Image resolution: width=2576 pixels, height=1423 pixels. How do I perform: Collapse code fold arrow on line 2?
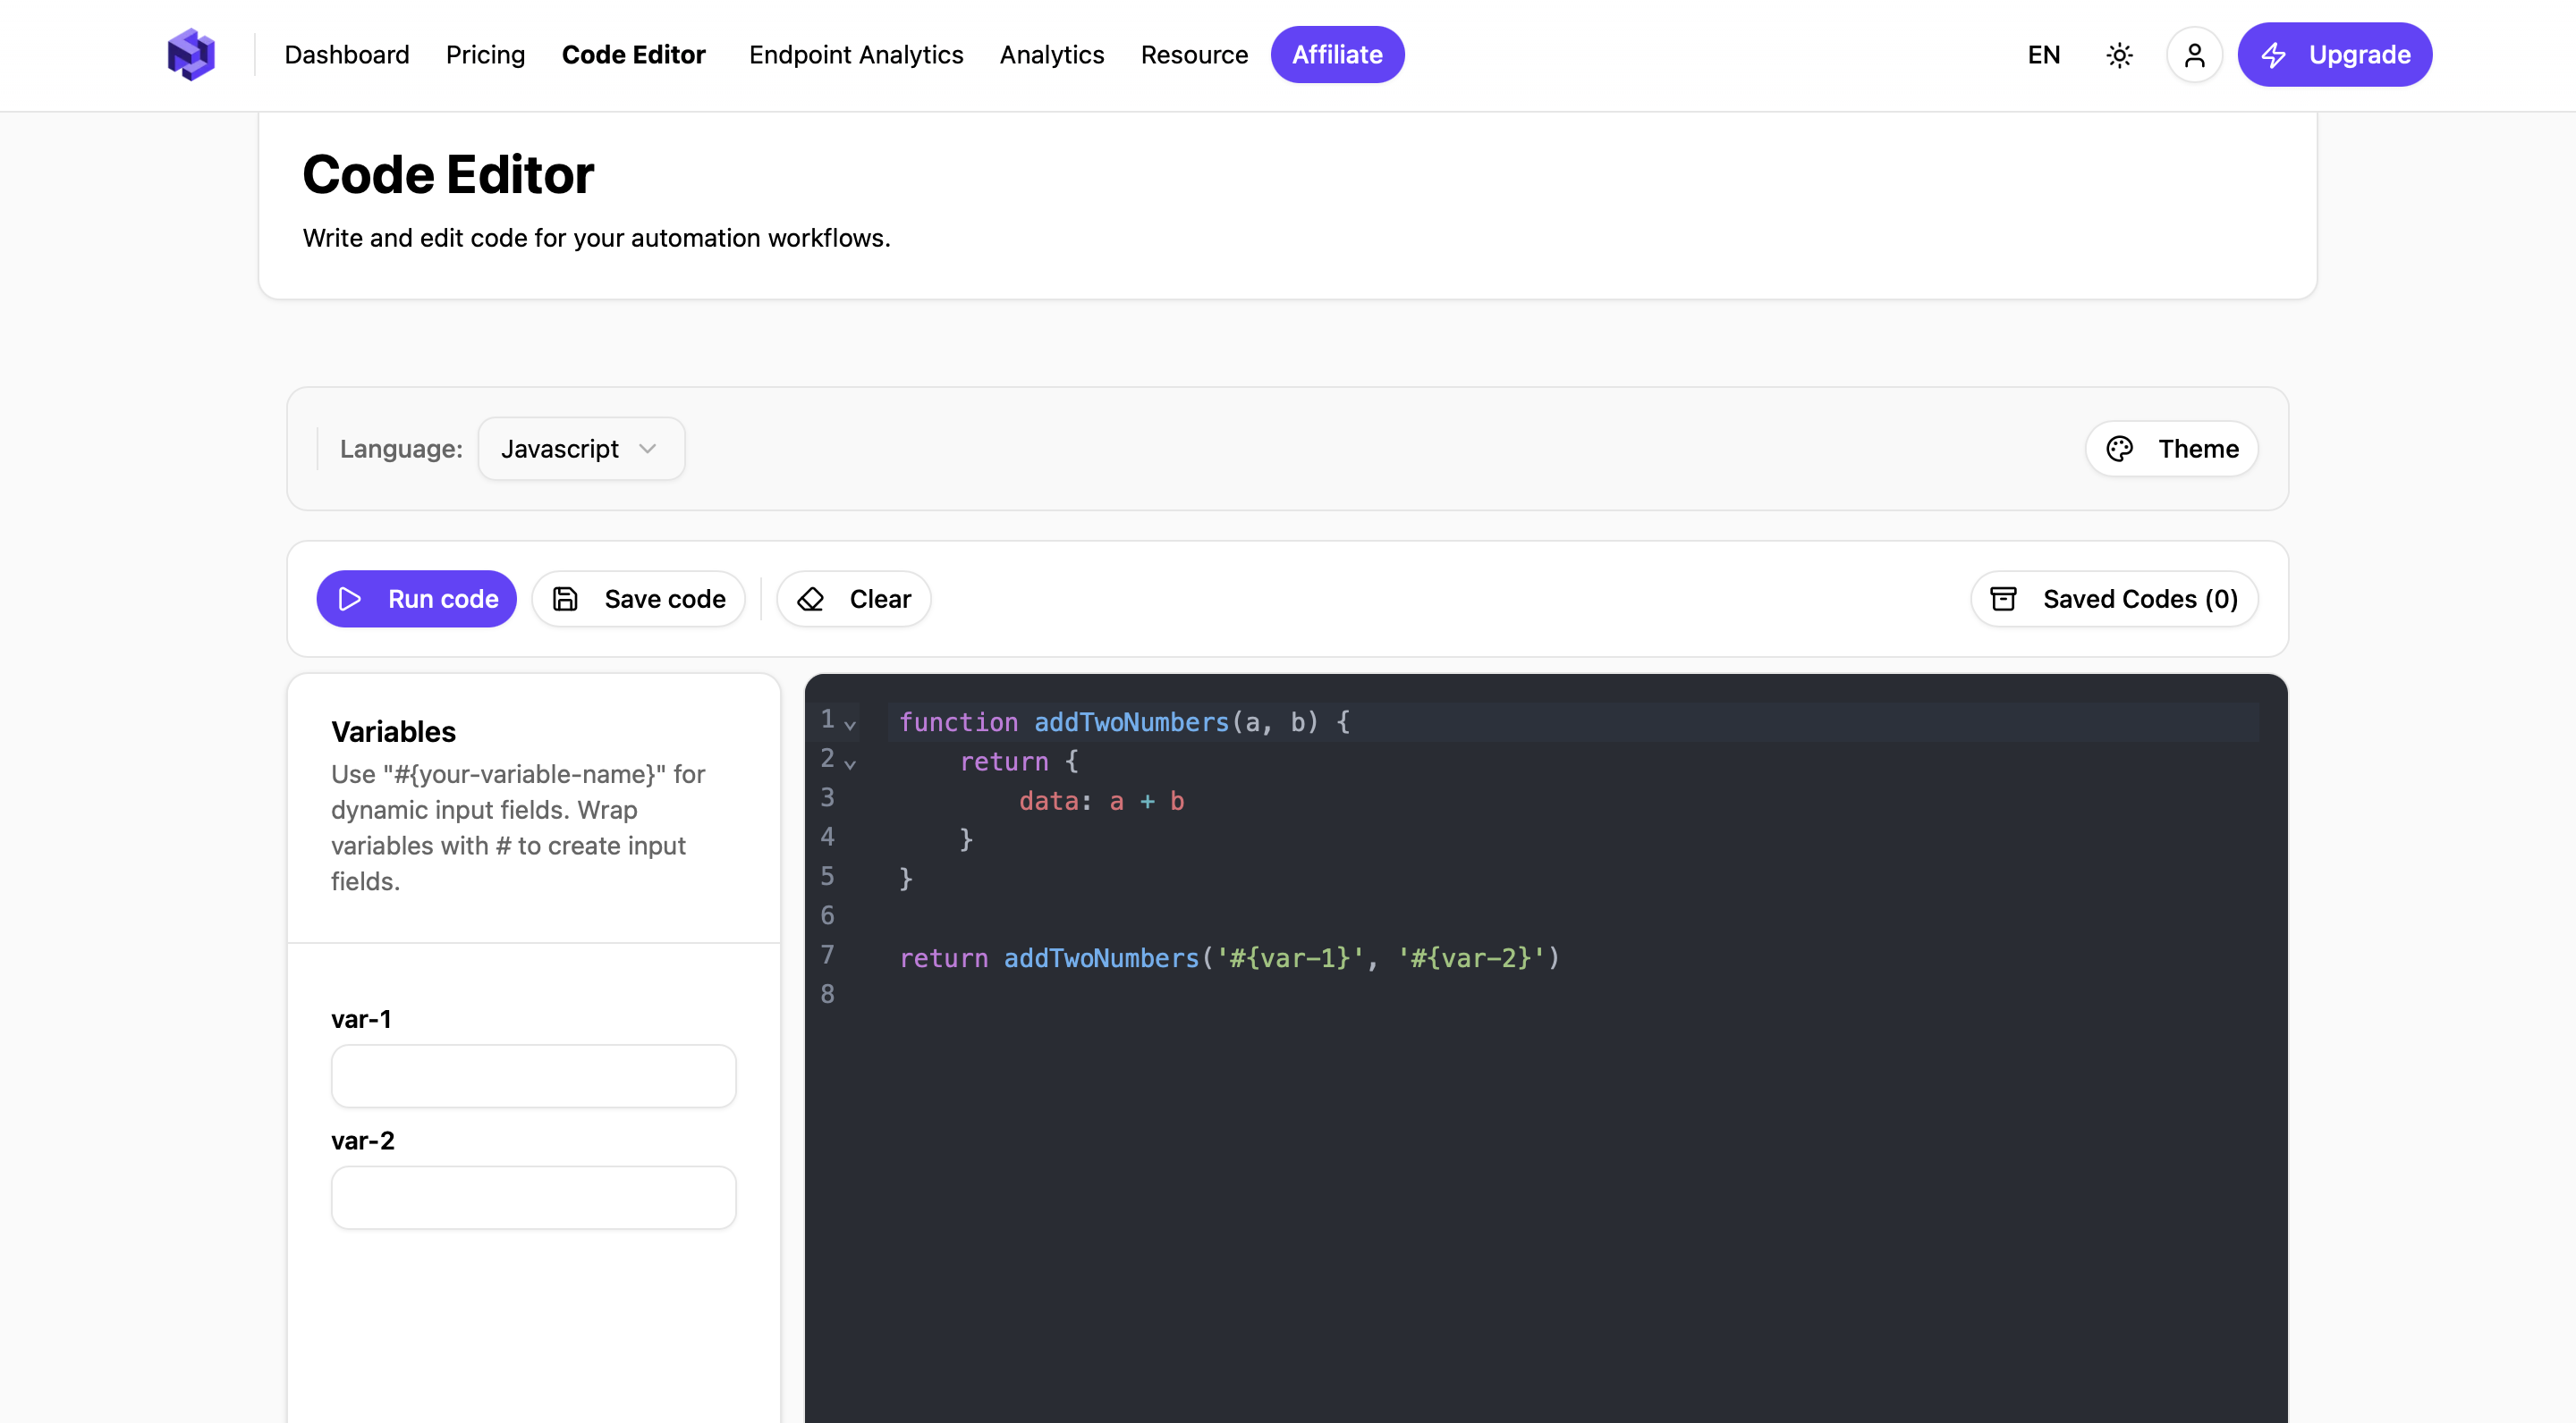click(850, 763)
